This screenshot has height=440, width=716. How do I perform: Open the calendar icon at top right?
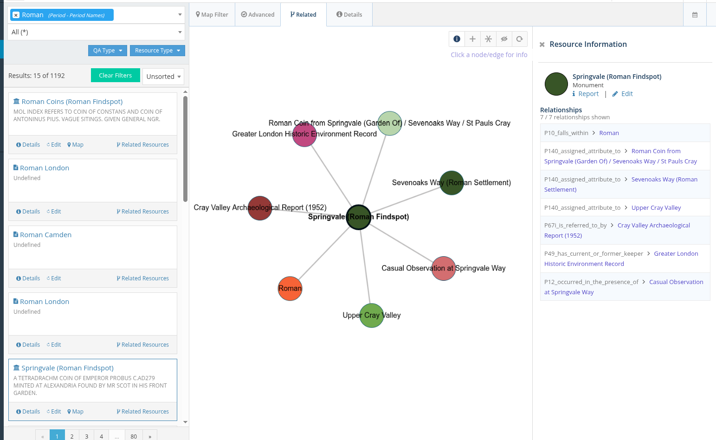(695, 15)
